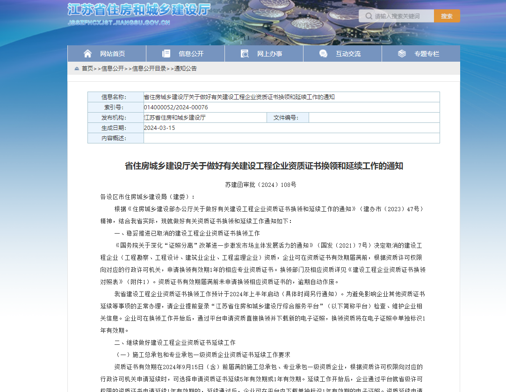Click the heading 二、继续做好建设工程企业资质证书延续工作

click(x=175, y=342)
